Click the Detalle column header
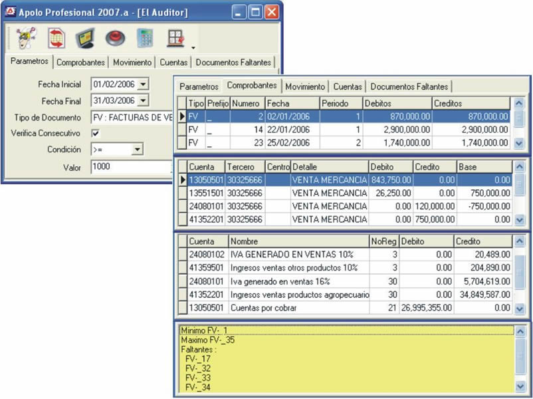533x399 pixels. coord(330,167)
